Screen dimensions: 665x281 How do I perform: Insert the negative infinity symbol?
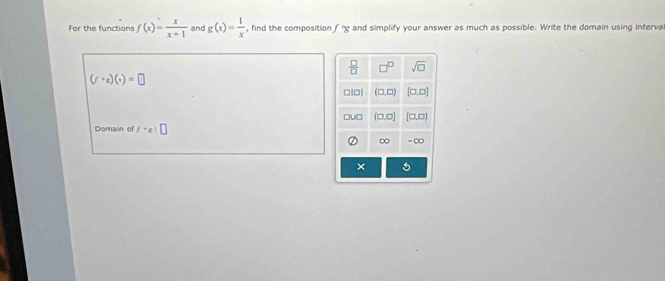(416, 142)
